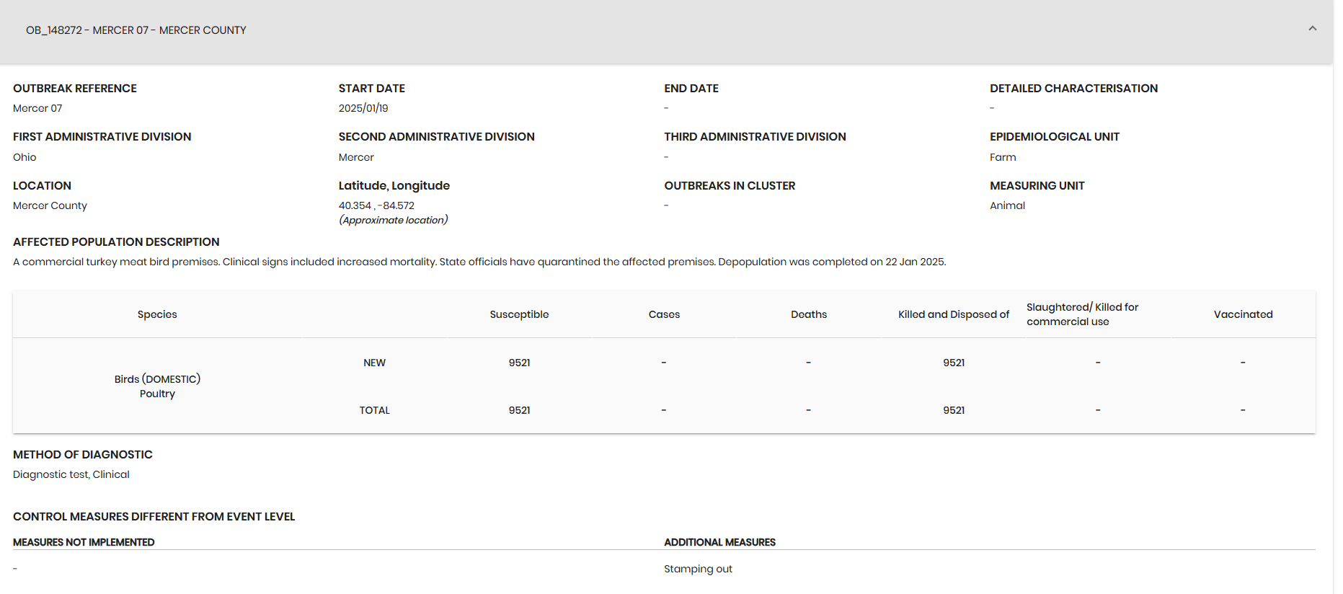This screenshot has width=1343, height=594.
Task: Click the Slaughtered/Killed for commercial use header
Action: click(x=1082, y=314)
